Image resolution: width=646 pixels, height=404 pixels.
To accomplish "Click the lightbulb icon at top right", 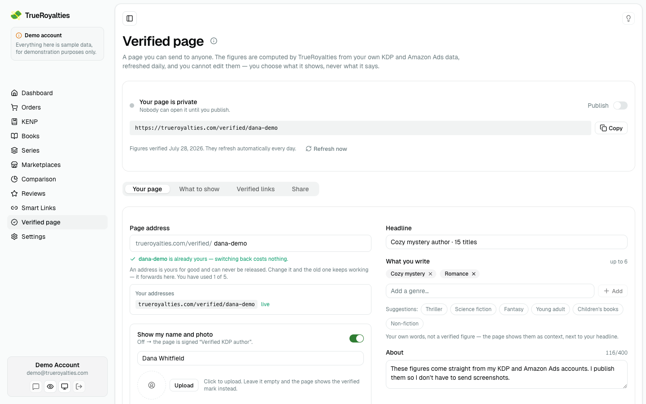I will click(629, 18).
